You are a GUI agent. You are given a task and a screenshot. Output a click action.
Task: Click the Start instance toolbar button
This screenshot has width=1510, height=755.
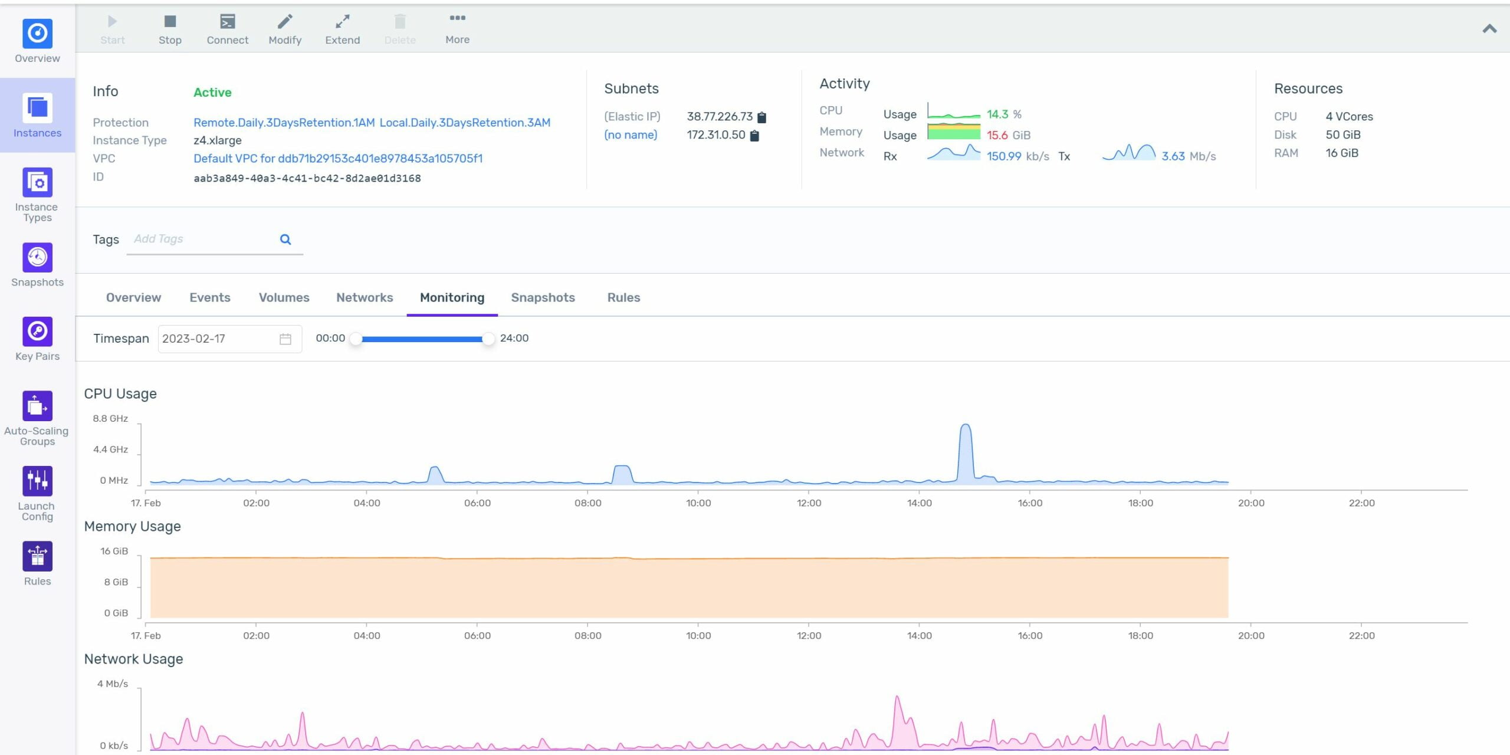point(112,29)
